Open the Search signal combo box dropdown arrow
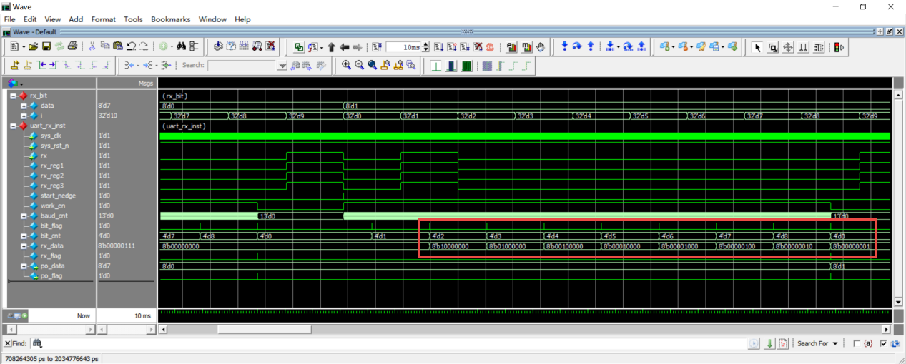 (x=282, y=66)
